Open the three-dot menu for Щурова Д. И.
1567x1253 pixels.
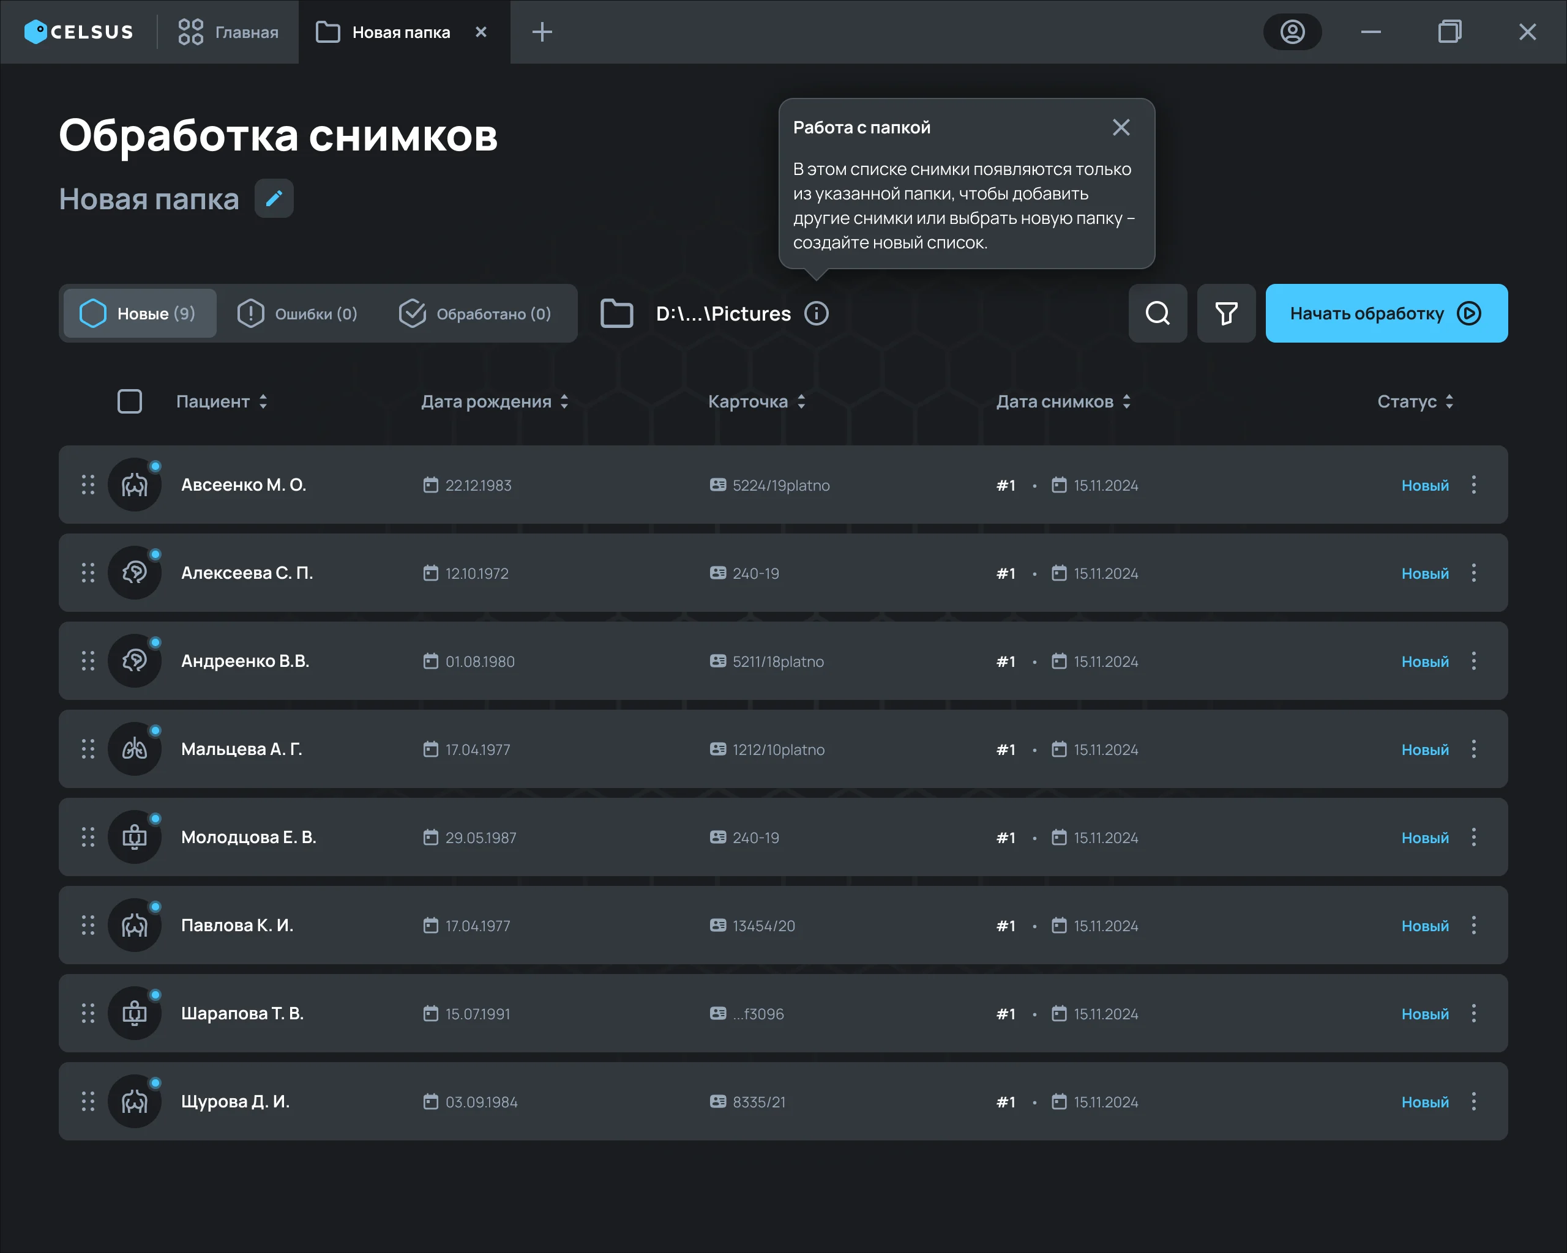point(1474,1101)
